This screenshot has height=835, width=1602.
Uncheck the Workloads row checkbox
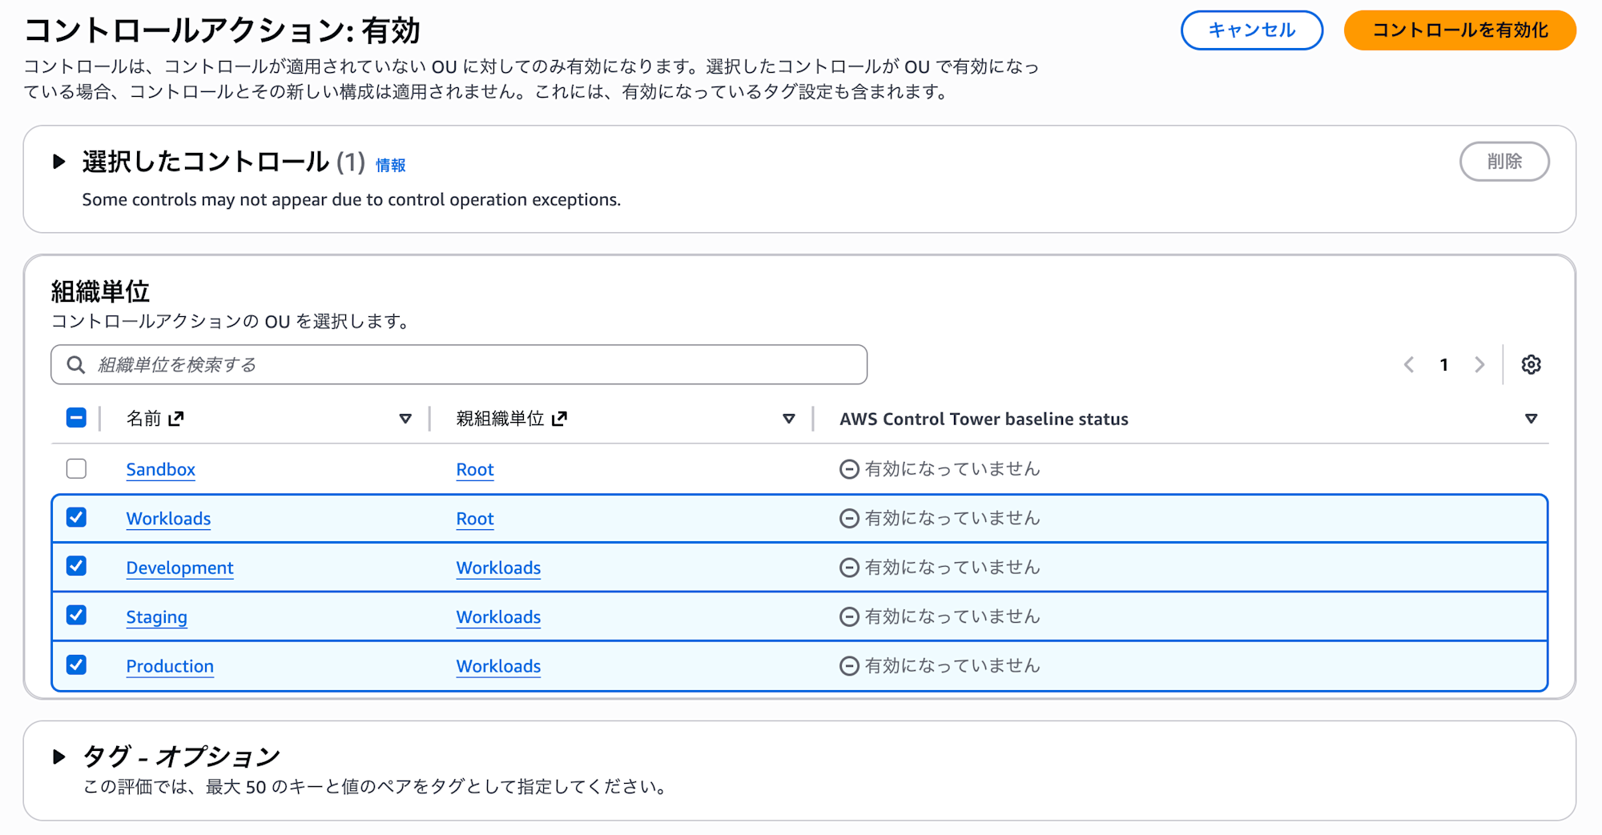click(76, 518)
